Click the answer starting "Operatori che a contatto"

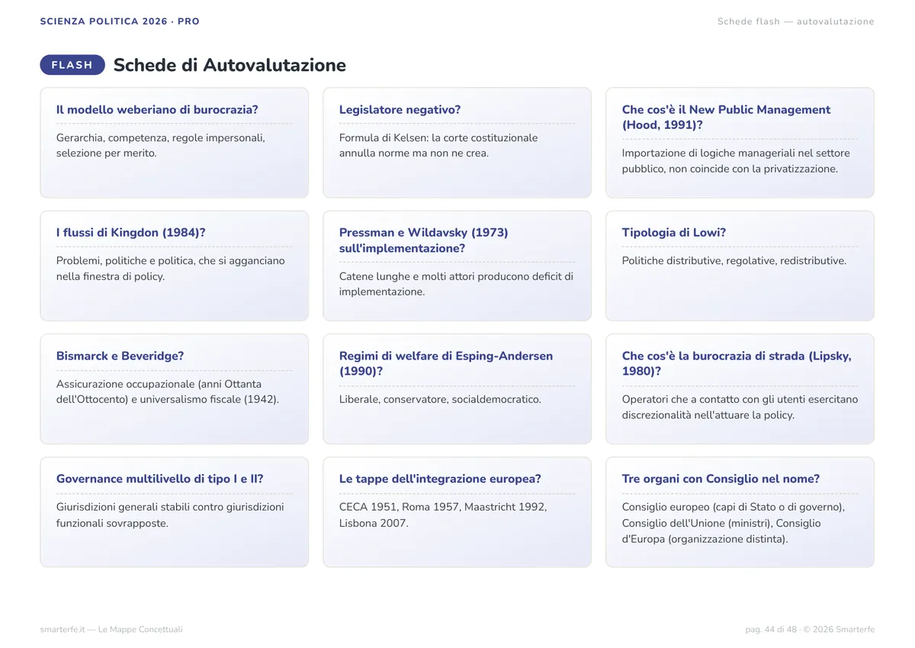740,407
